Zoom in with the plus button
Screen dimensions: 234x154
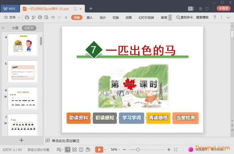169,150
